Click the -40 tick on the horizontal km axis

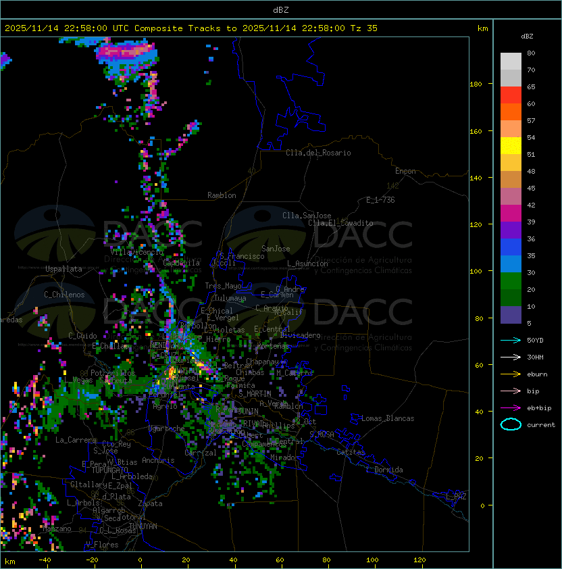point(45,560)
